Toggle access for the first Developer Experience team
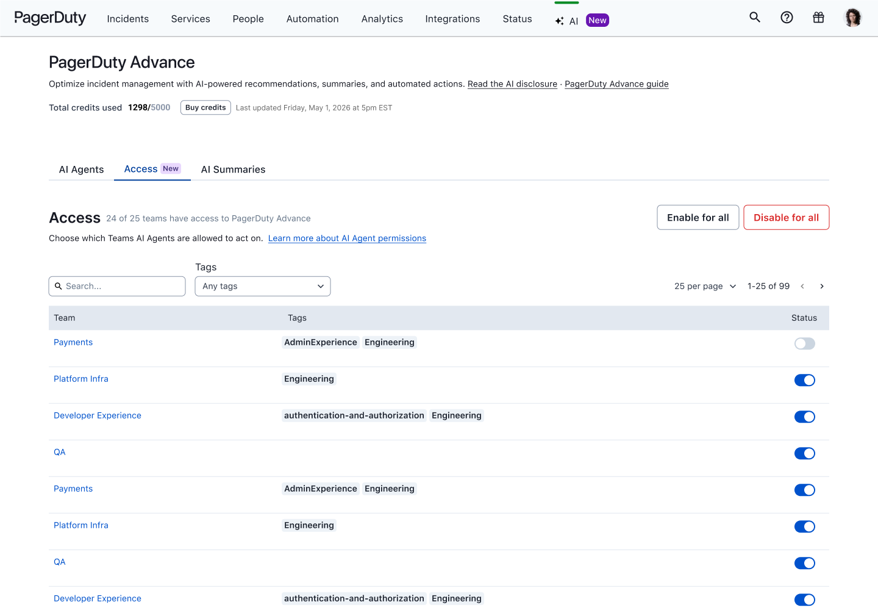Image resolution: width=878 pixels, height=610 pixels. (805, 417)
